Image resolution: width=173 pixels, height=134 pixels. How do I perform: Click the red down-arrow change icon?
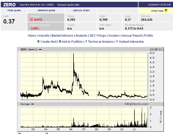point(31,19)
